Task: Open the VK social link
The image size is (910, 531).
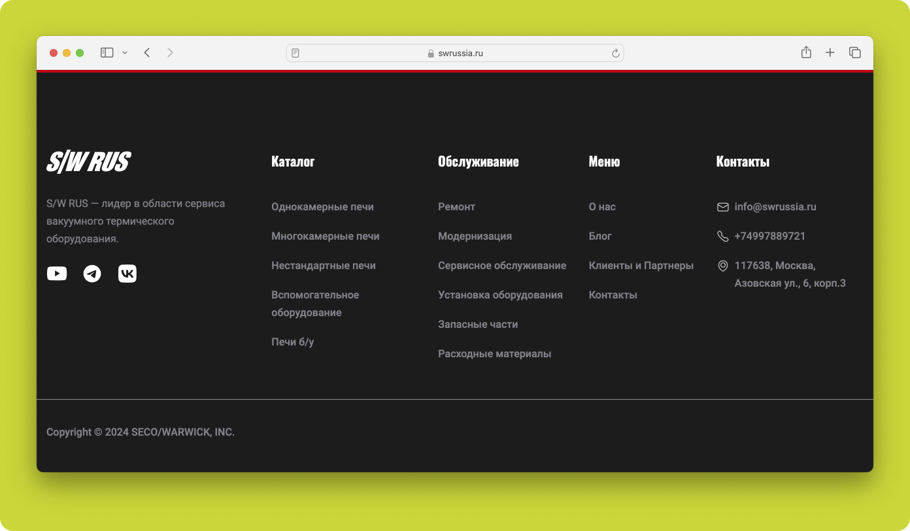Action: pyautogui.click(x=127, y=274)
